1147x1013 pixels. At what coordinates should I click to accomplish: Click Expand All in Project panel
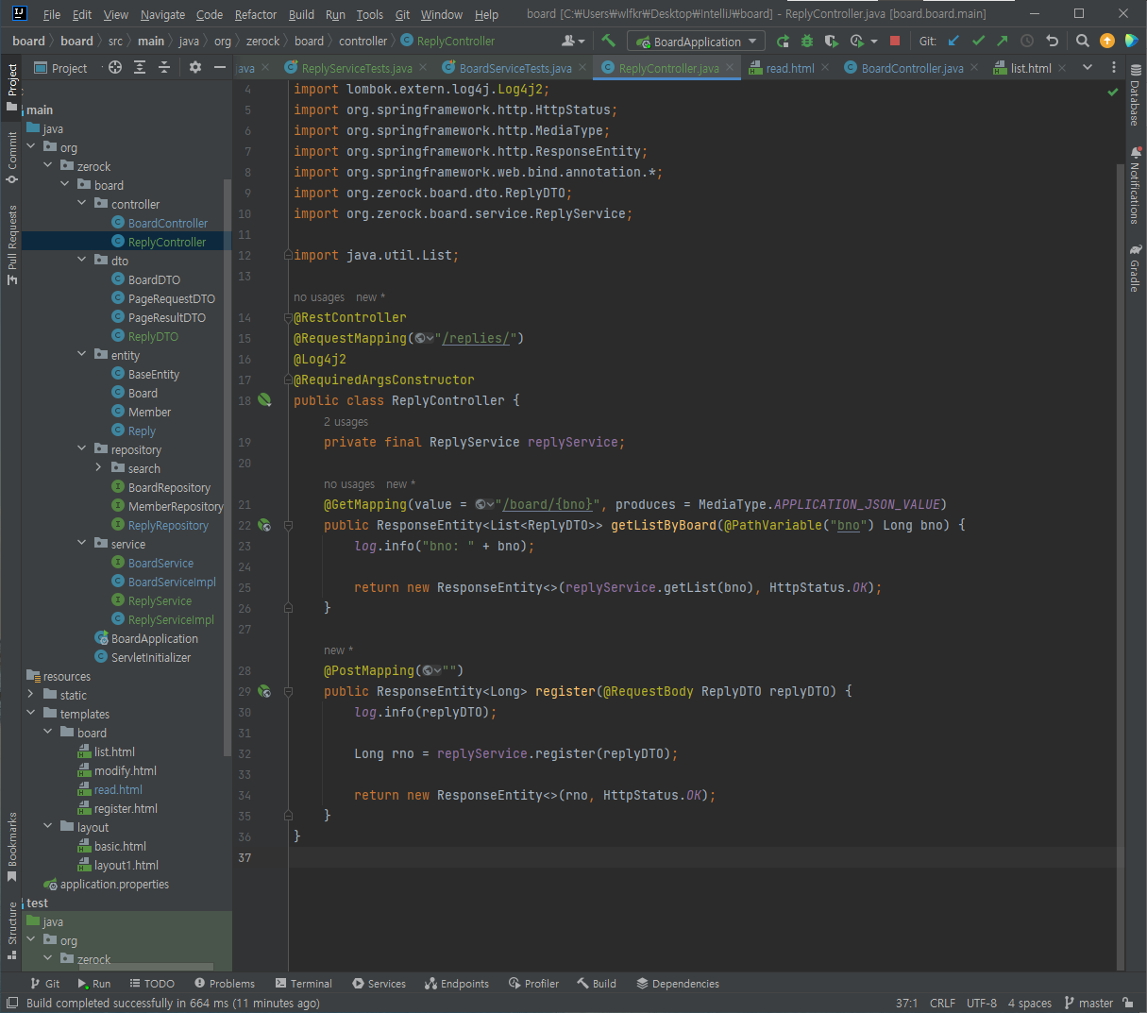(x=140, y=67)
